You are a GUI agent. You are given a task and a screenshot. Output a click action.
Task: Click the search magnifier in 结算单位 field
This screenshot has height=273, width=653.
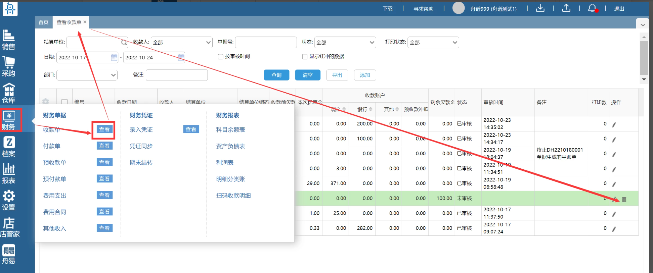click(124, 43)
